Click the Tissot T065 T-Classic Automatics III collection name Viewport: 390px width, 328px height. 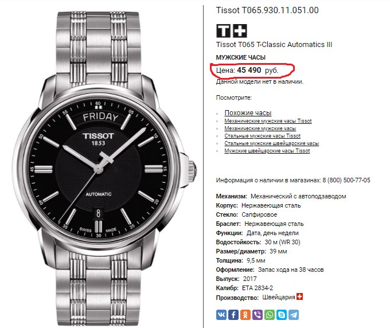274,45
